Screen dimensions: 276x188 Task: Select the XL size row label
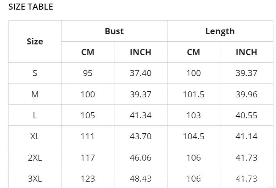tap(35, 136)
